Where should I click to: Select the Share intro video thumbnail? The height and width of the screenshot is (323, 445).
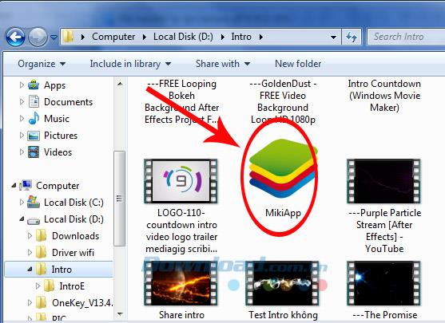point(181,283)
